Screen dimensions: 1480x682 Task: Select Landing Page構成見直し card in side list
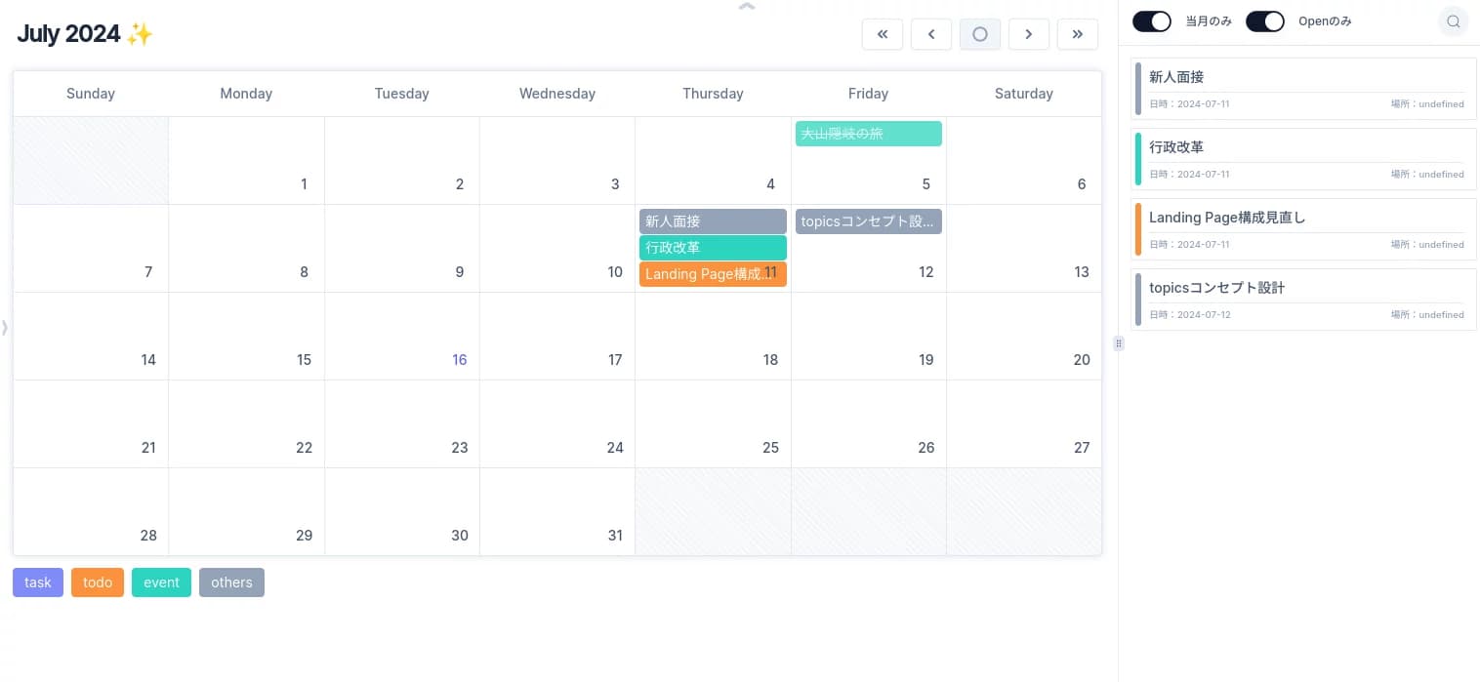click(1303, 229)
